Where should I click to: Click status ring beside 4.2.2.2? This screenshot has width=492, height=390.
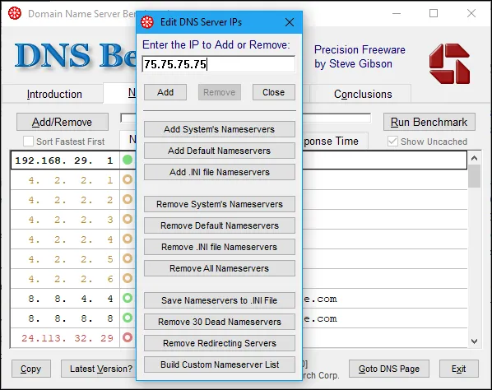click(x=128, y=199)
